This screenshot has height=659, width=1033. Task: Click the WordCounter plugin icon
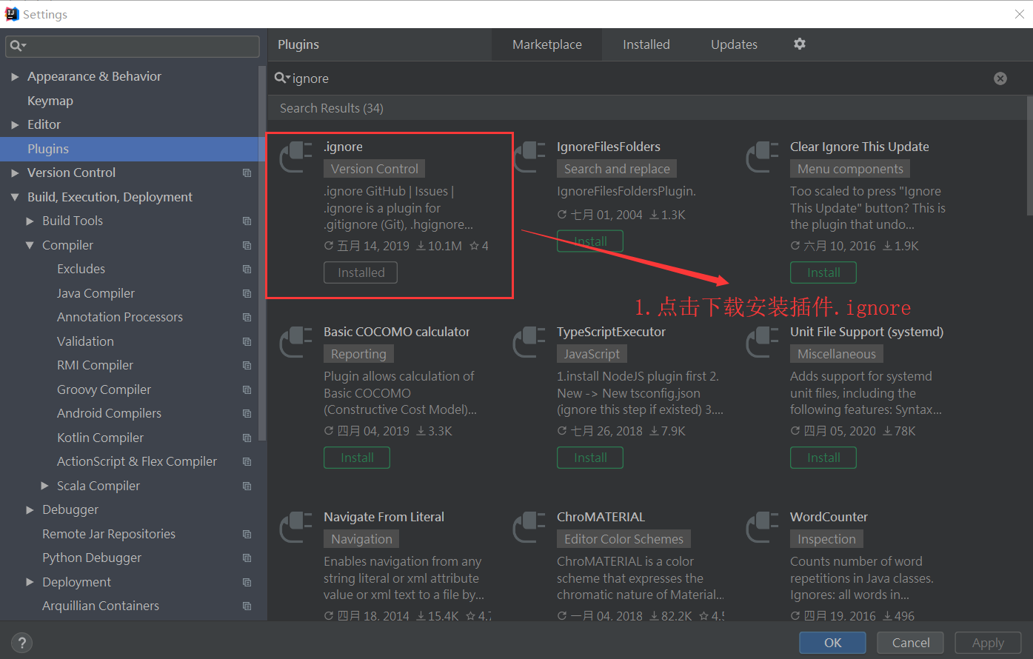click(x=763, y=527)
